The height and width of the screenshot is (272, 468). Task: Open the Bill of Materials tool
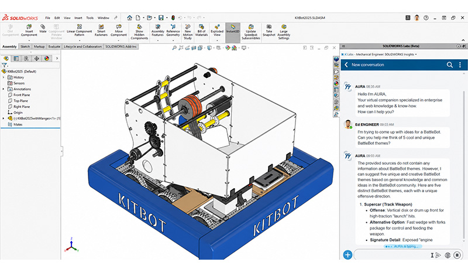201,30
